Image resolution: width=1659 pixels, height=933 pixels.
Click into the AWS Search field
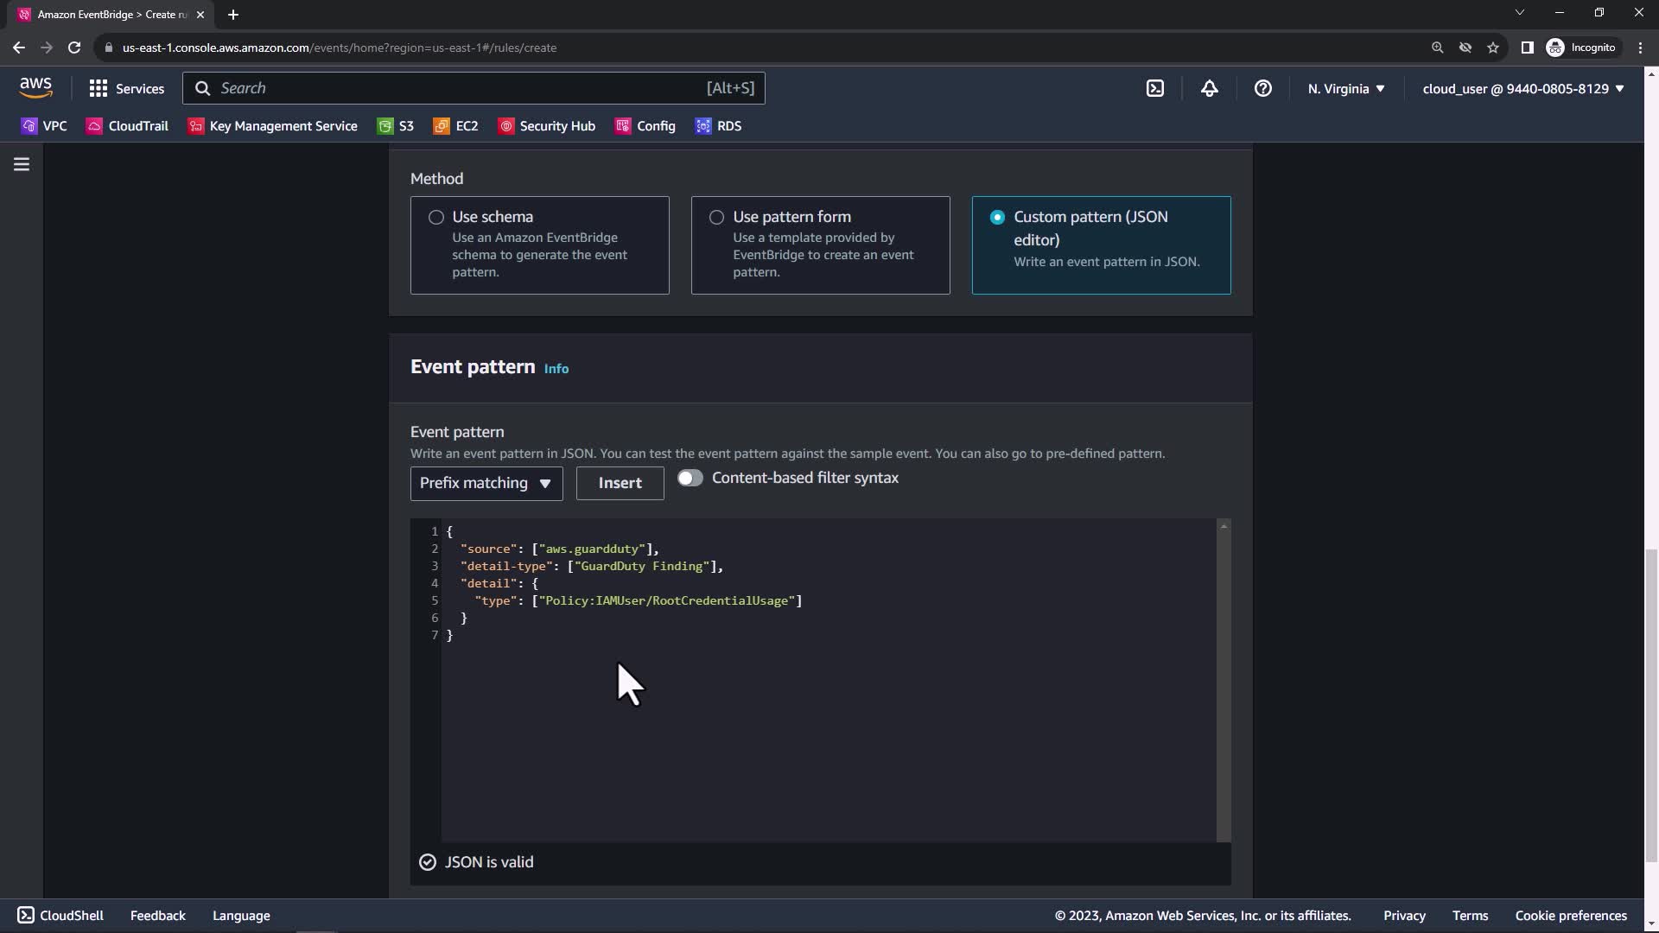458,88
